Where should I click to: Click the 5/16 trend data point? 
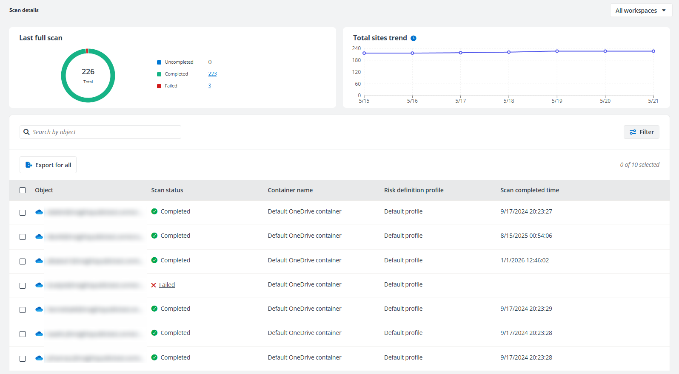coord(412,53)
